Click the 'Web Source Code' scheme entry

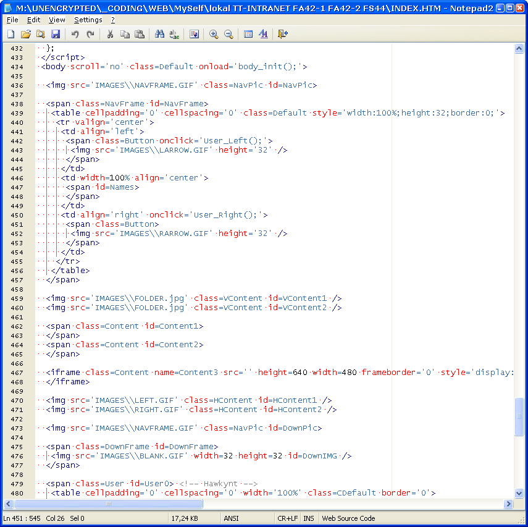(x=348, y=518)
